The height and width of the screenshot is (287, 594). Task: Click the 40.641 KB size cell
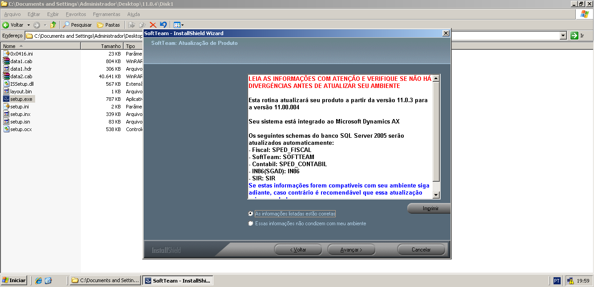(110, 76)
